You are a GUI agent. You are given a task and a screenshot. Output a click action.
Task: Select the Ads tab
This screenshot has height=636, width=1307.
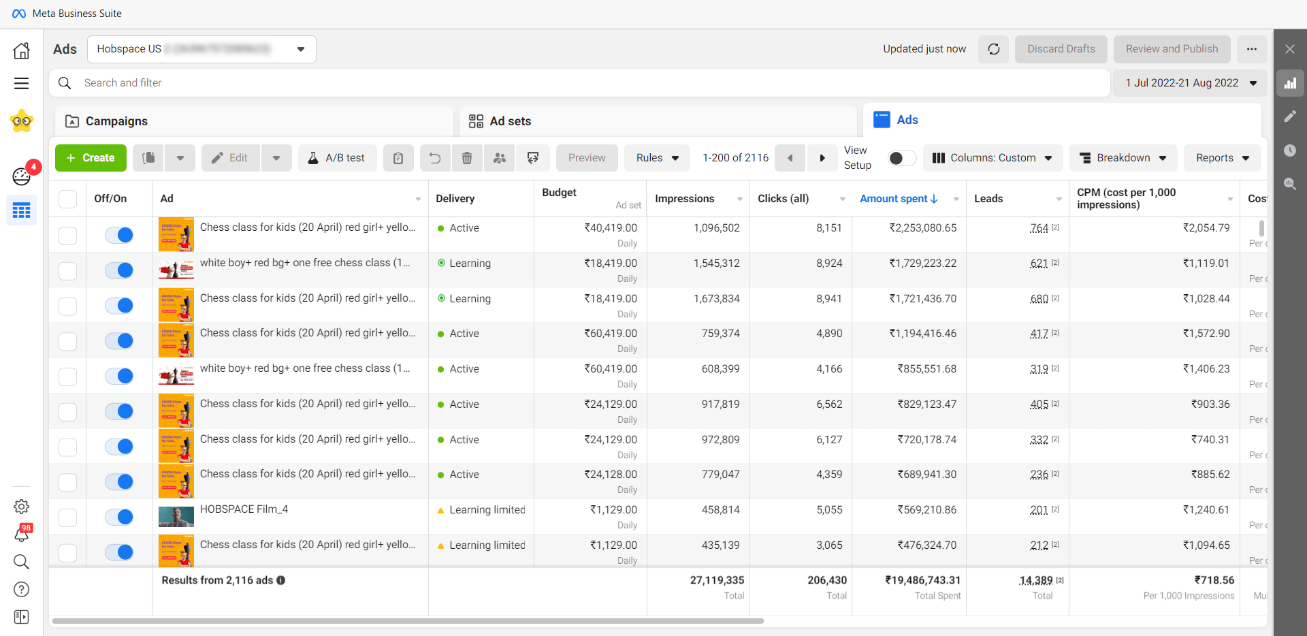[1062, 120]
